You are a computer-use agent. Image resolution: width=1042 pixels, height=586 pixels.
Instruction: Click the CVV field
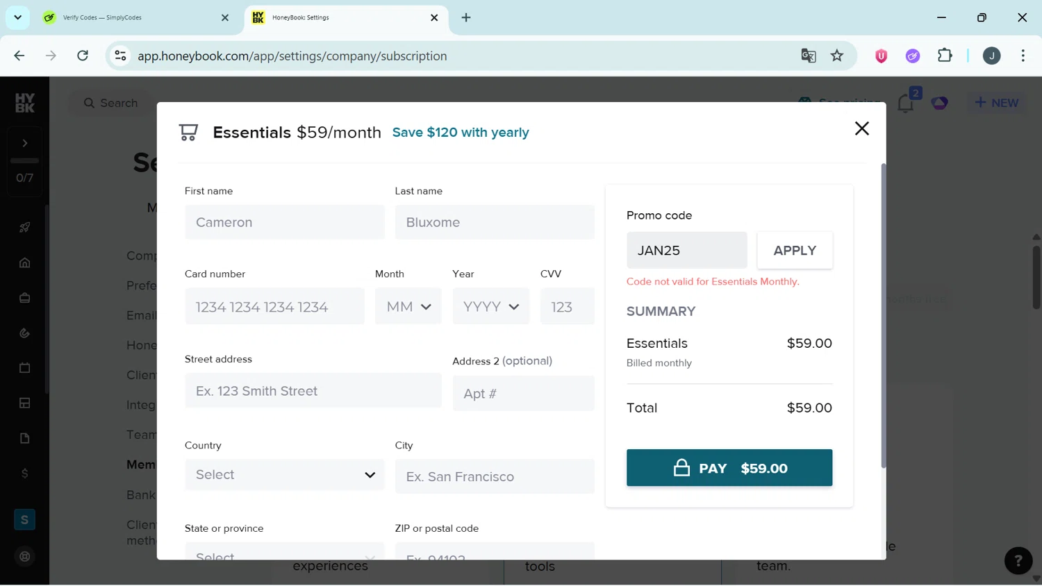point(568,306)
